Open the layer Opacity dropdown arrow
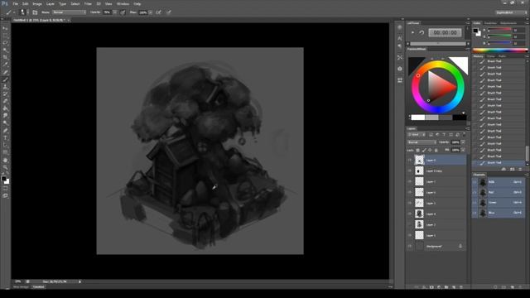The height and width of the screenshot is (298, 530). pos(463,142)
